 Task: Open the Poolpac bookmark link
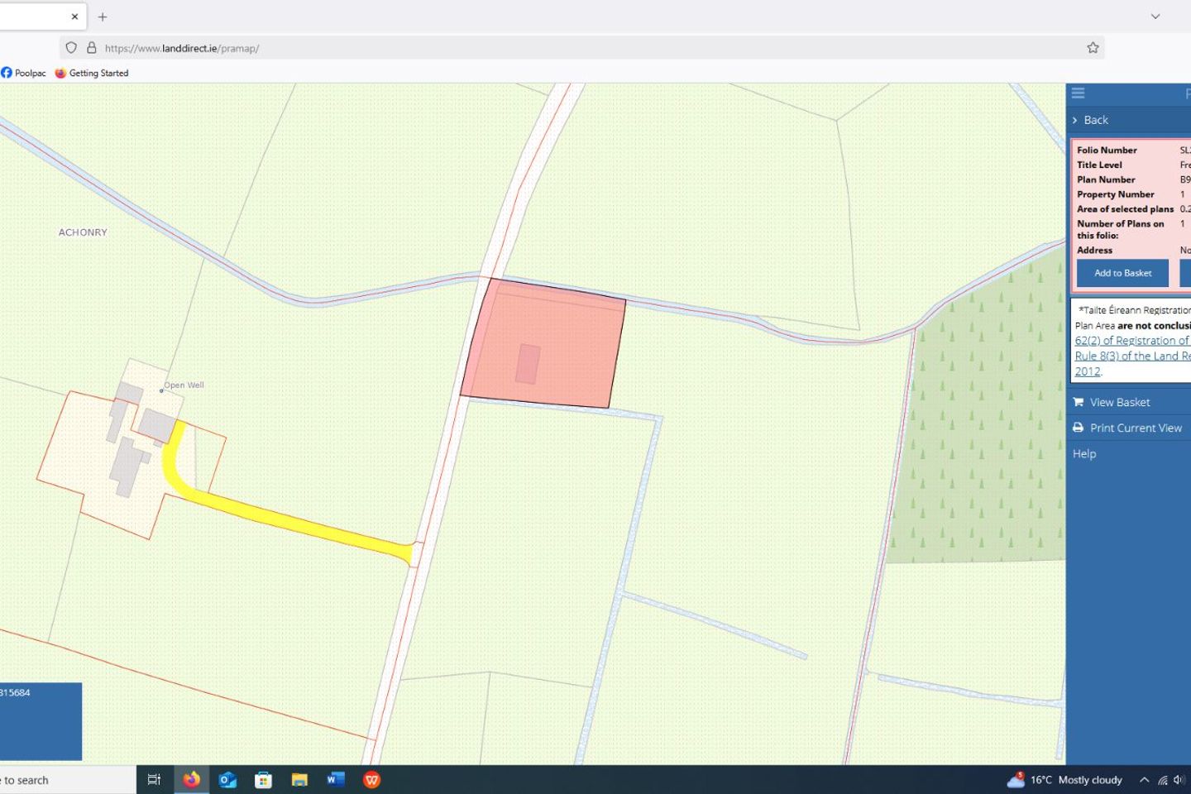coord(24,73)
